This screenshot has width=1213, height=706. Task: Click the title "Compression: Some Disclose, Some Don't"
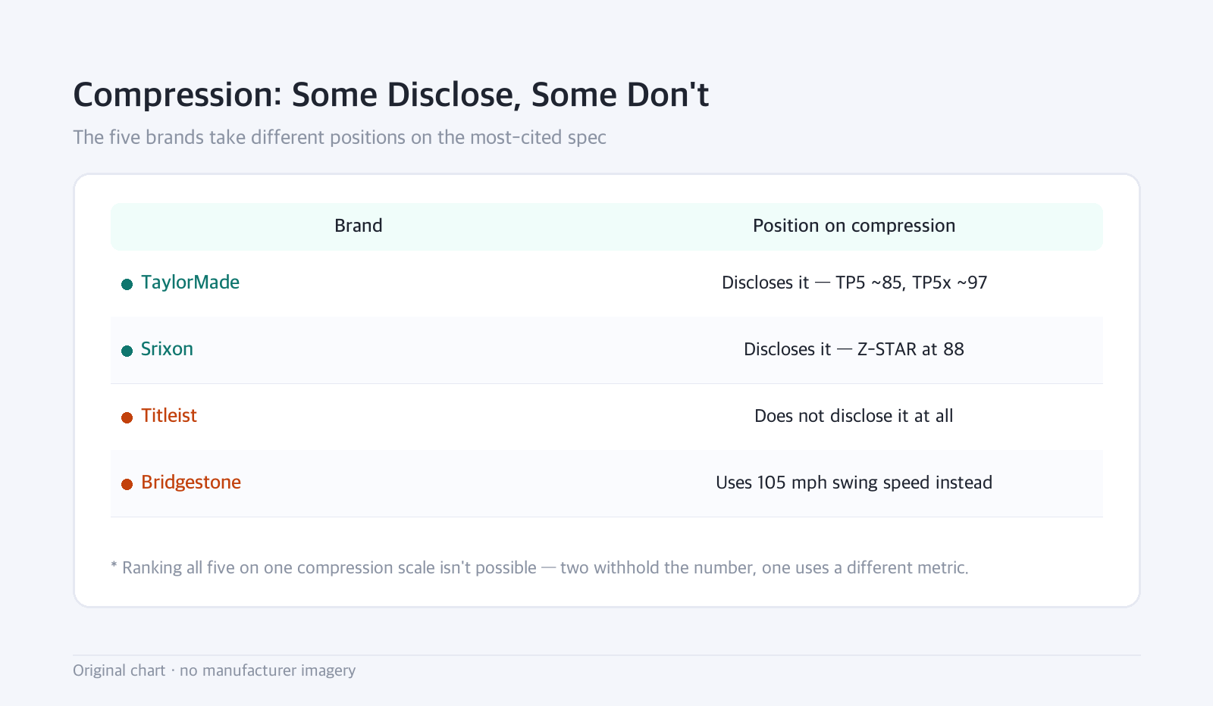pyautogui.click(x=391, y=95)
